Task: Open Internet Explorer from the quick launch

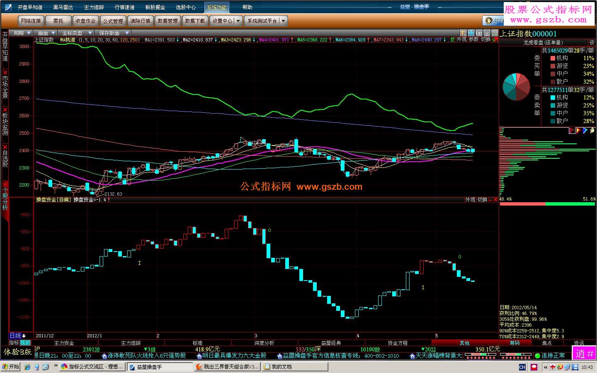Action: [x=27, y=367]
